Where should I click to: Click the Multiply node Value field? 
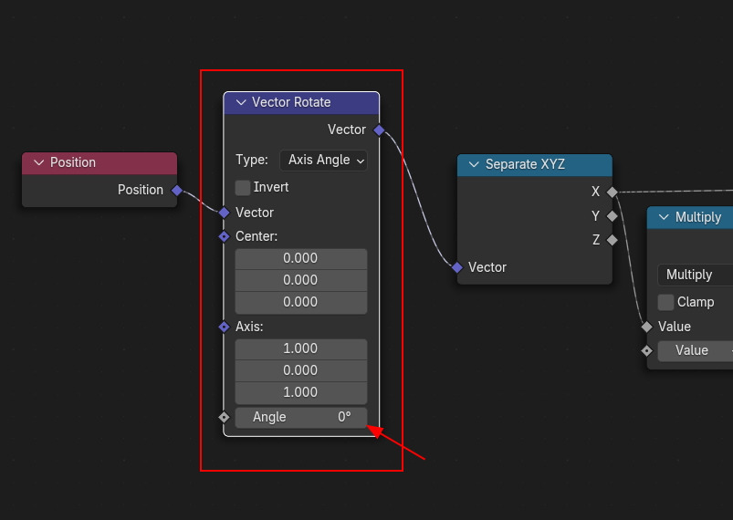[696, 351]
